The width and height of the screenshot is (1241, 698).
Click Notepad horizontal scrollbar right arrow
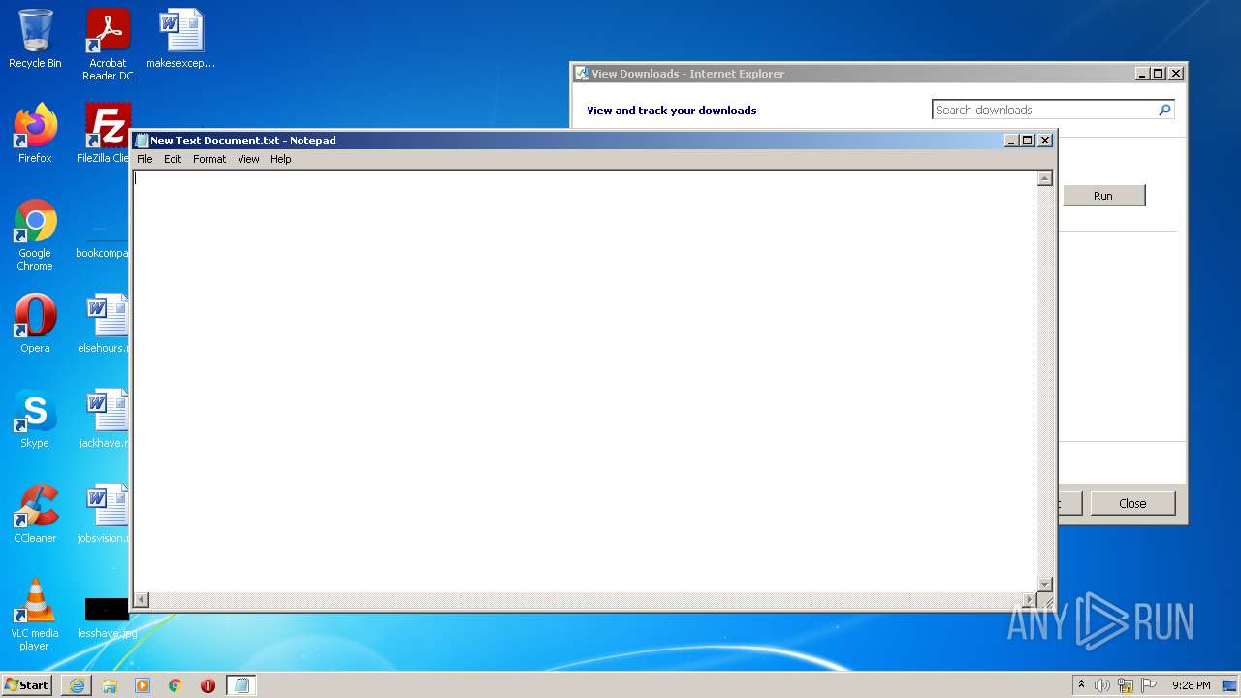click(x=1030, y=600)
